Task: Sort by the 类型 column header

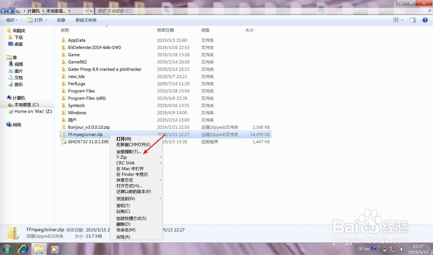Action: 205,30
